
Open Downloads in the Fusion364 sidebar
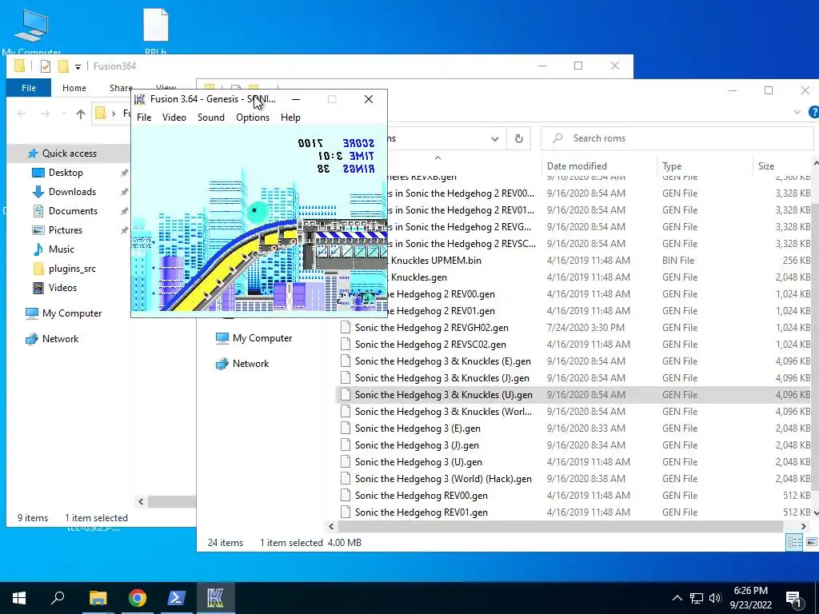(x=72, y=192)
